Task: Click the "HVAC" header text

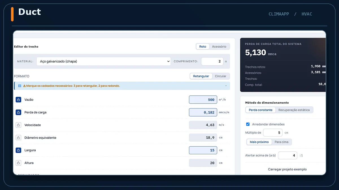Action: point(307,14)
